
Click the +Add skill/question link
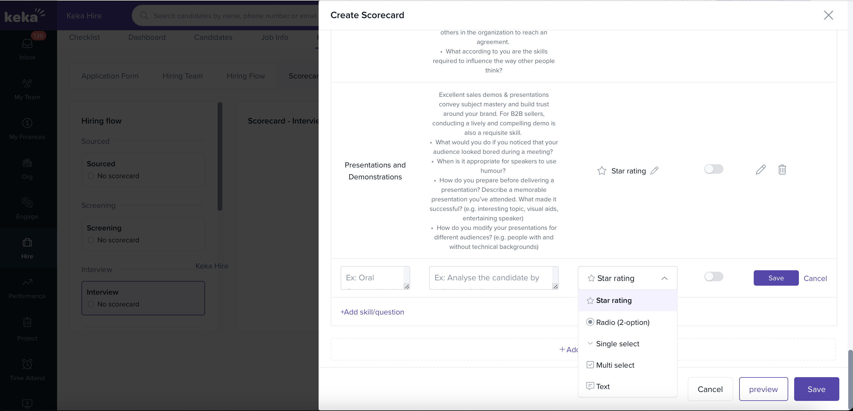(x=372, y=312)
